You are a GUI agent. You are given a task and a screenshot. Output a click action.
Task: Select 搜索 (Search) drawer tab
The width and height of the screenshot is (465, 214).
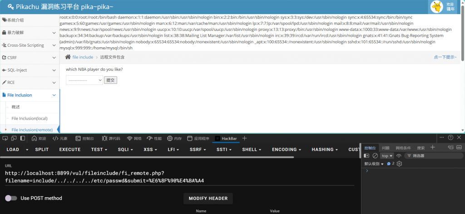pos(421,148)
